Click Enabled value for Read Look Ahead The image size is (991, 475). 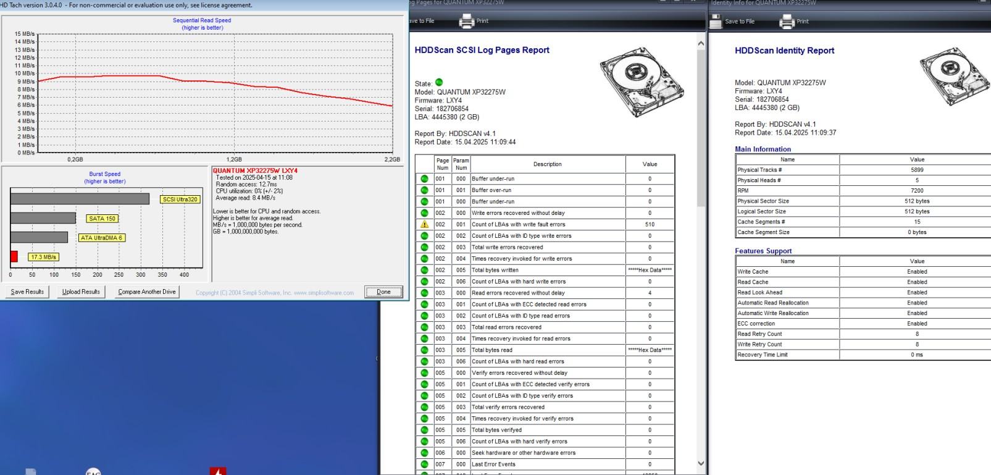(917, 292)
